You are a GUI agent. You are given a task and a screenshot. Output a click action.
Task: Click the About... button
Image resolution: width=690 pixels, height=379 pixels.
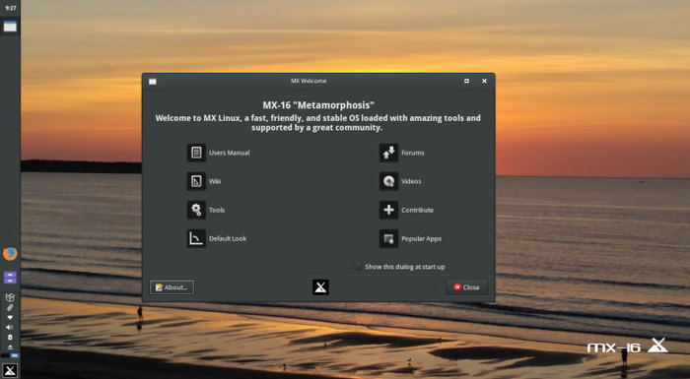click(172, 287)
